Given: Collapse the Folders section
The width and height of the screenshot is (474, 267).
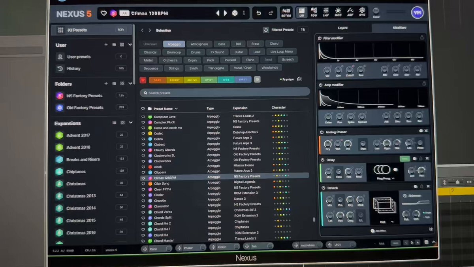Looking at the screenshot, I should (130, 83).
